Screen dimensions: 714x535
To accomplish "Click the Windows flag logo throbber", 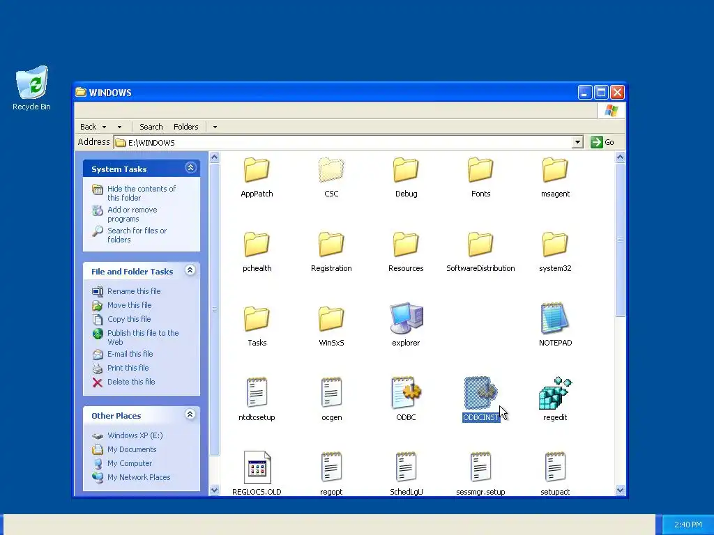I will (611, 111).
